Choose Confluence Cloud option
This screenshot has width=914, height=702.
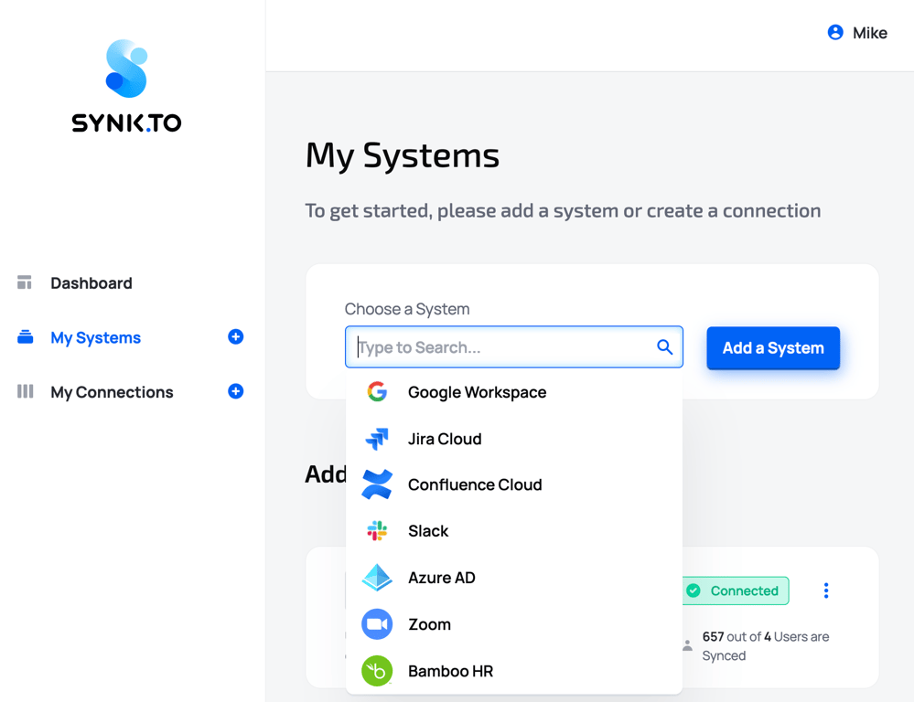(513, 484)
